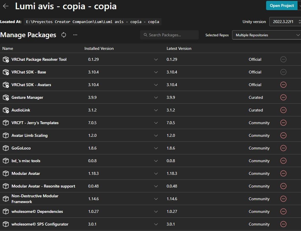The height and width of the screenshot is (231, 301).
Task: Click minus icon in the Modular Avatar 1.18.3 row
Action: 283,173
